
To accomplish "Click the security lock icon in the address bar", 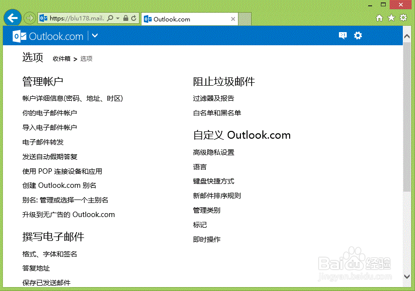I will (x=126, y=18).
